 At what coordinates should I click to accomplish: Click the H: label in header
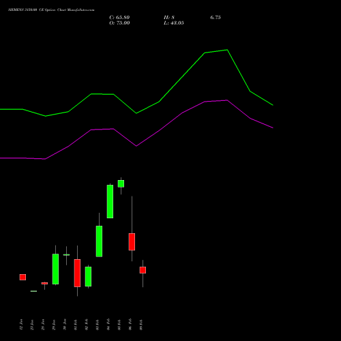169,18
